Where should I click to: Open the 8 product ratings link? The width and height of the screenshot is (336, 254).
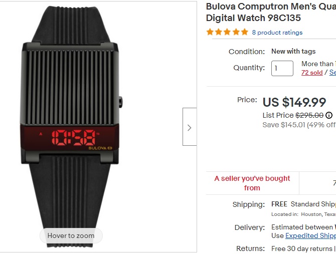(277, 33)
